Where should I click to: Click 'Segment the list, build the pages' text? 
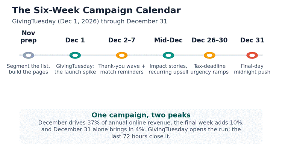click(x=29, y=69)
